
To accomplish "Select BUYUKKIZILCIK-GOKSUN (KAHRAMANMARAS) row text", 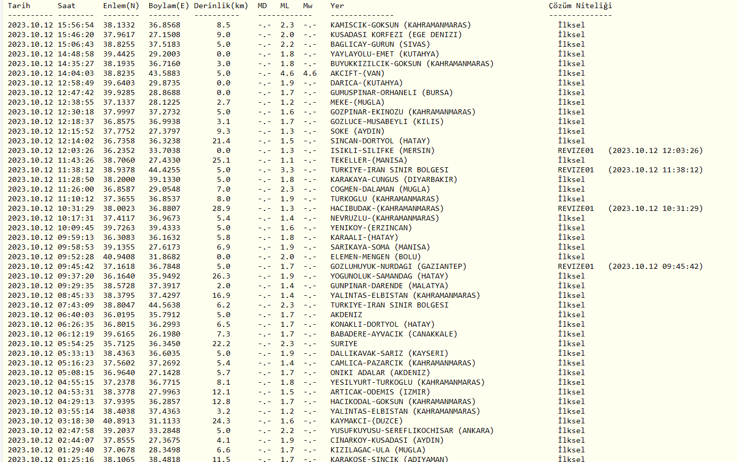I will pyautogui.click(x=412, y=64).
